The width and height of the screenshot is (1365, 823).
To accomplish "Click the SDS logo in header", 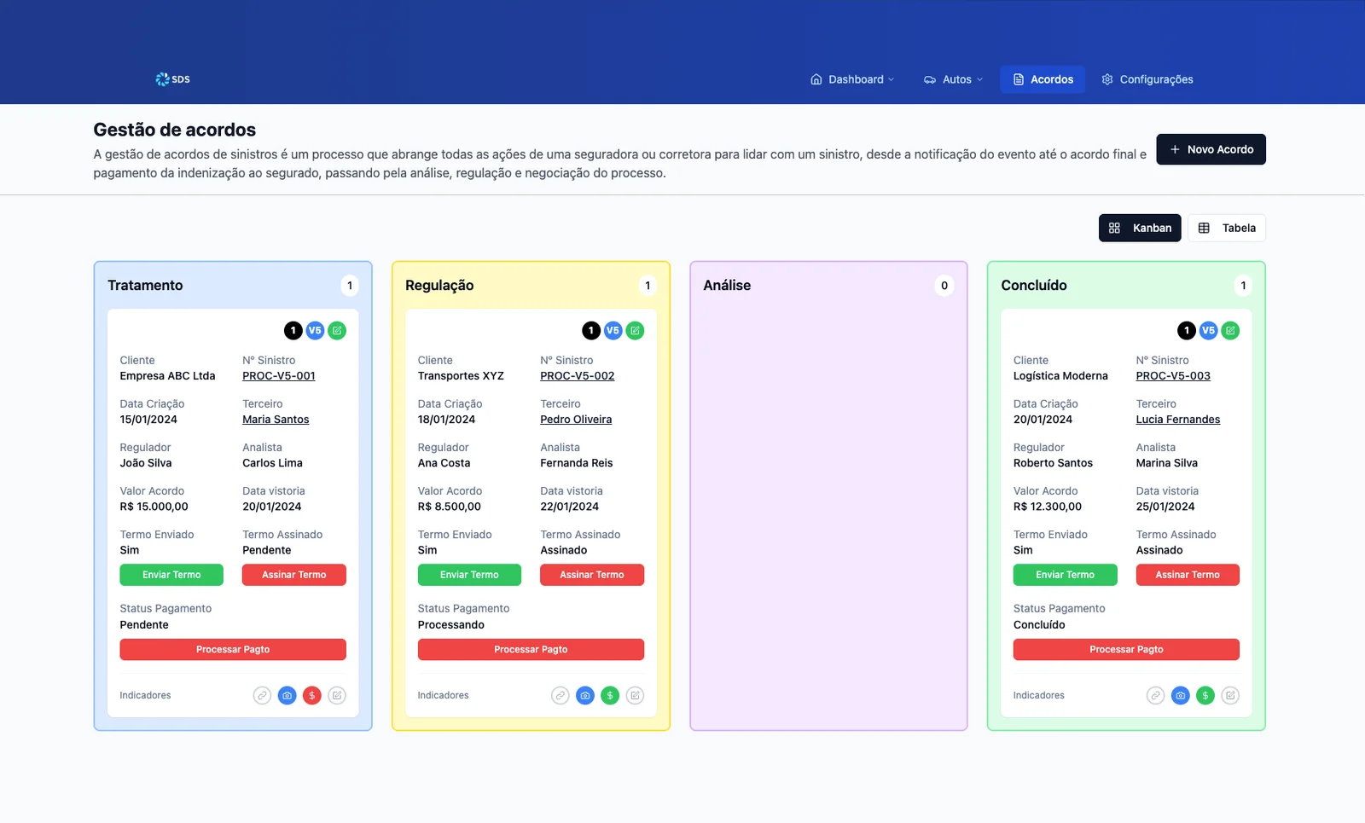I will [173, 79].
